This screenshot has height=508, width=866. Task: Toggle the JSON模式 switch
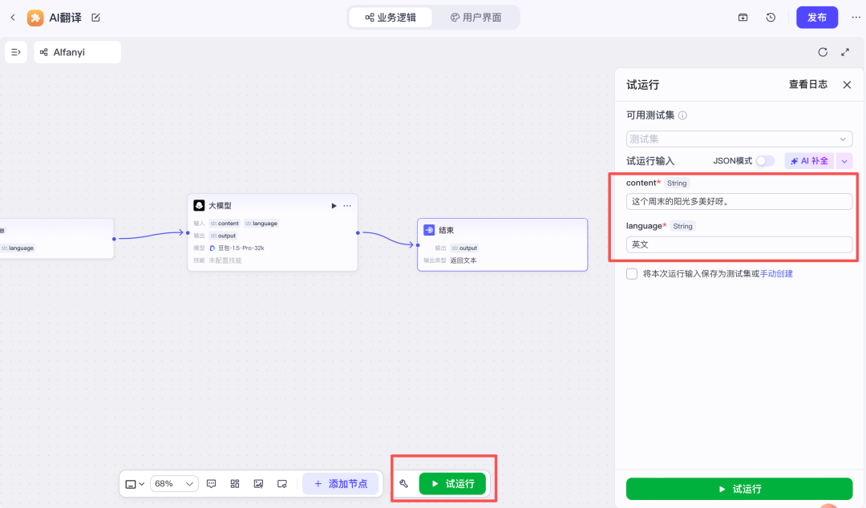(x=765, y=161)
